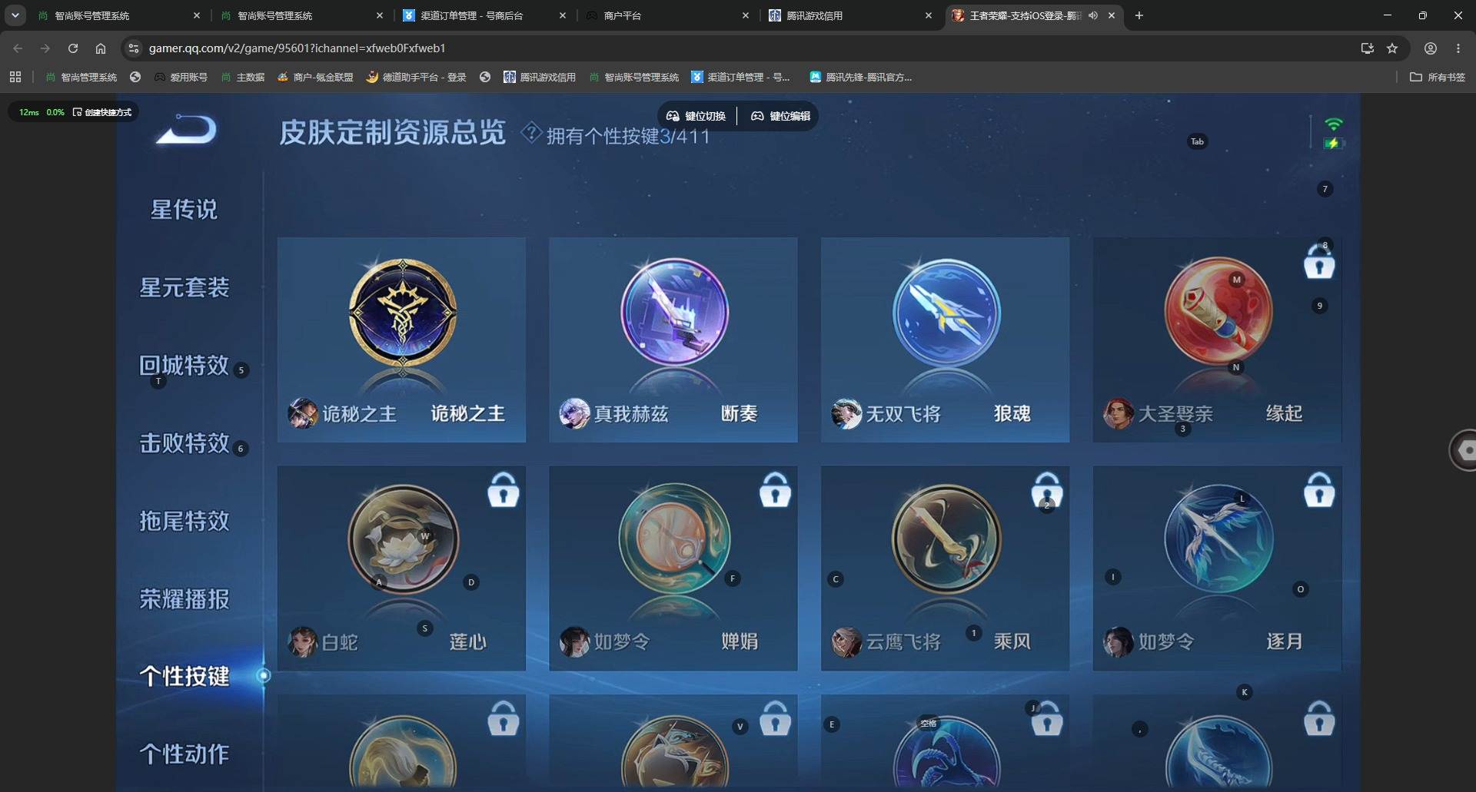Open the 云鹰飞将 乘风 sword icon
Viewport: 1476px width, 792px height.
[x=946, y=539]
